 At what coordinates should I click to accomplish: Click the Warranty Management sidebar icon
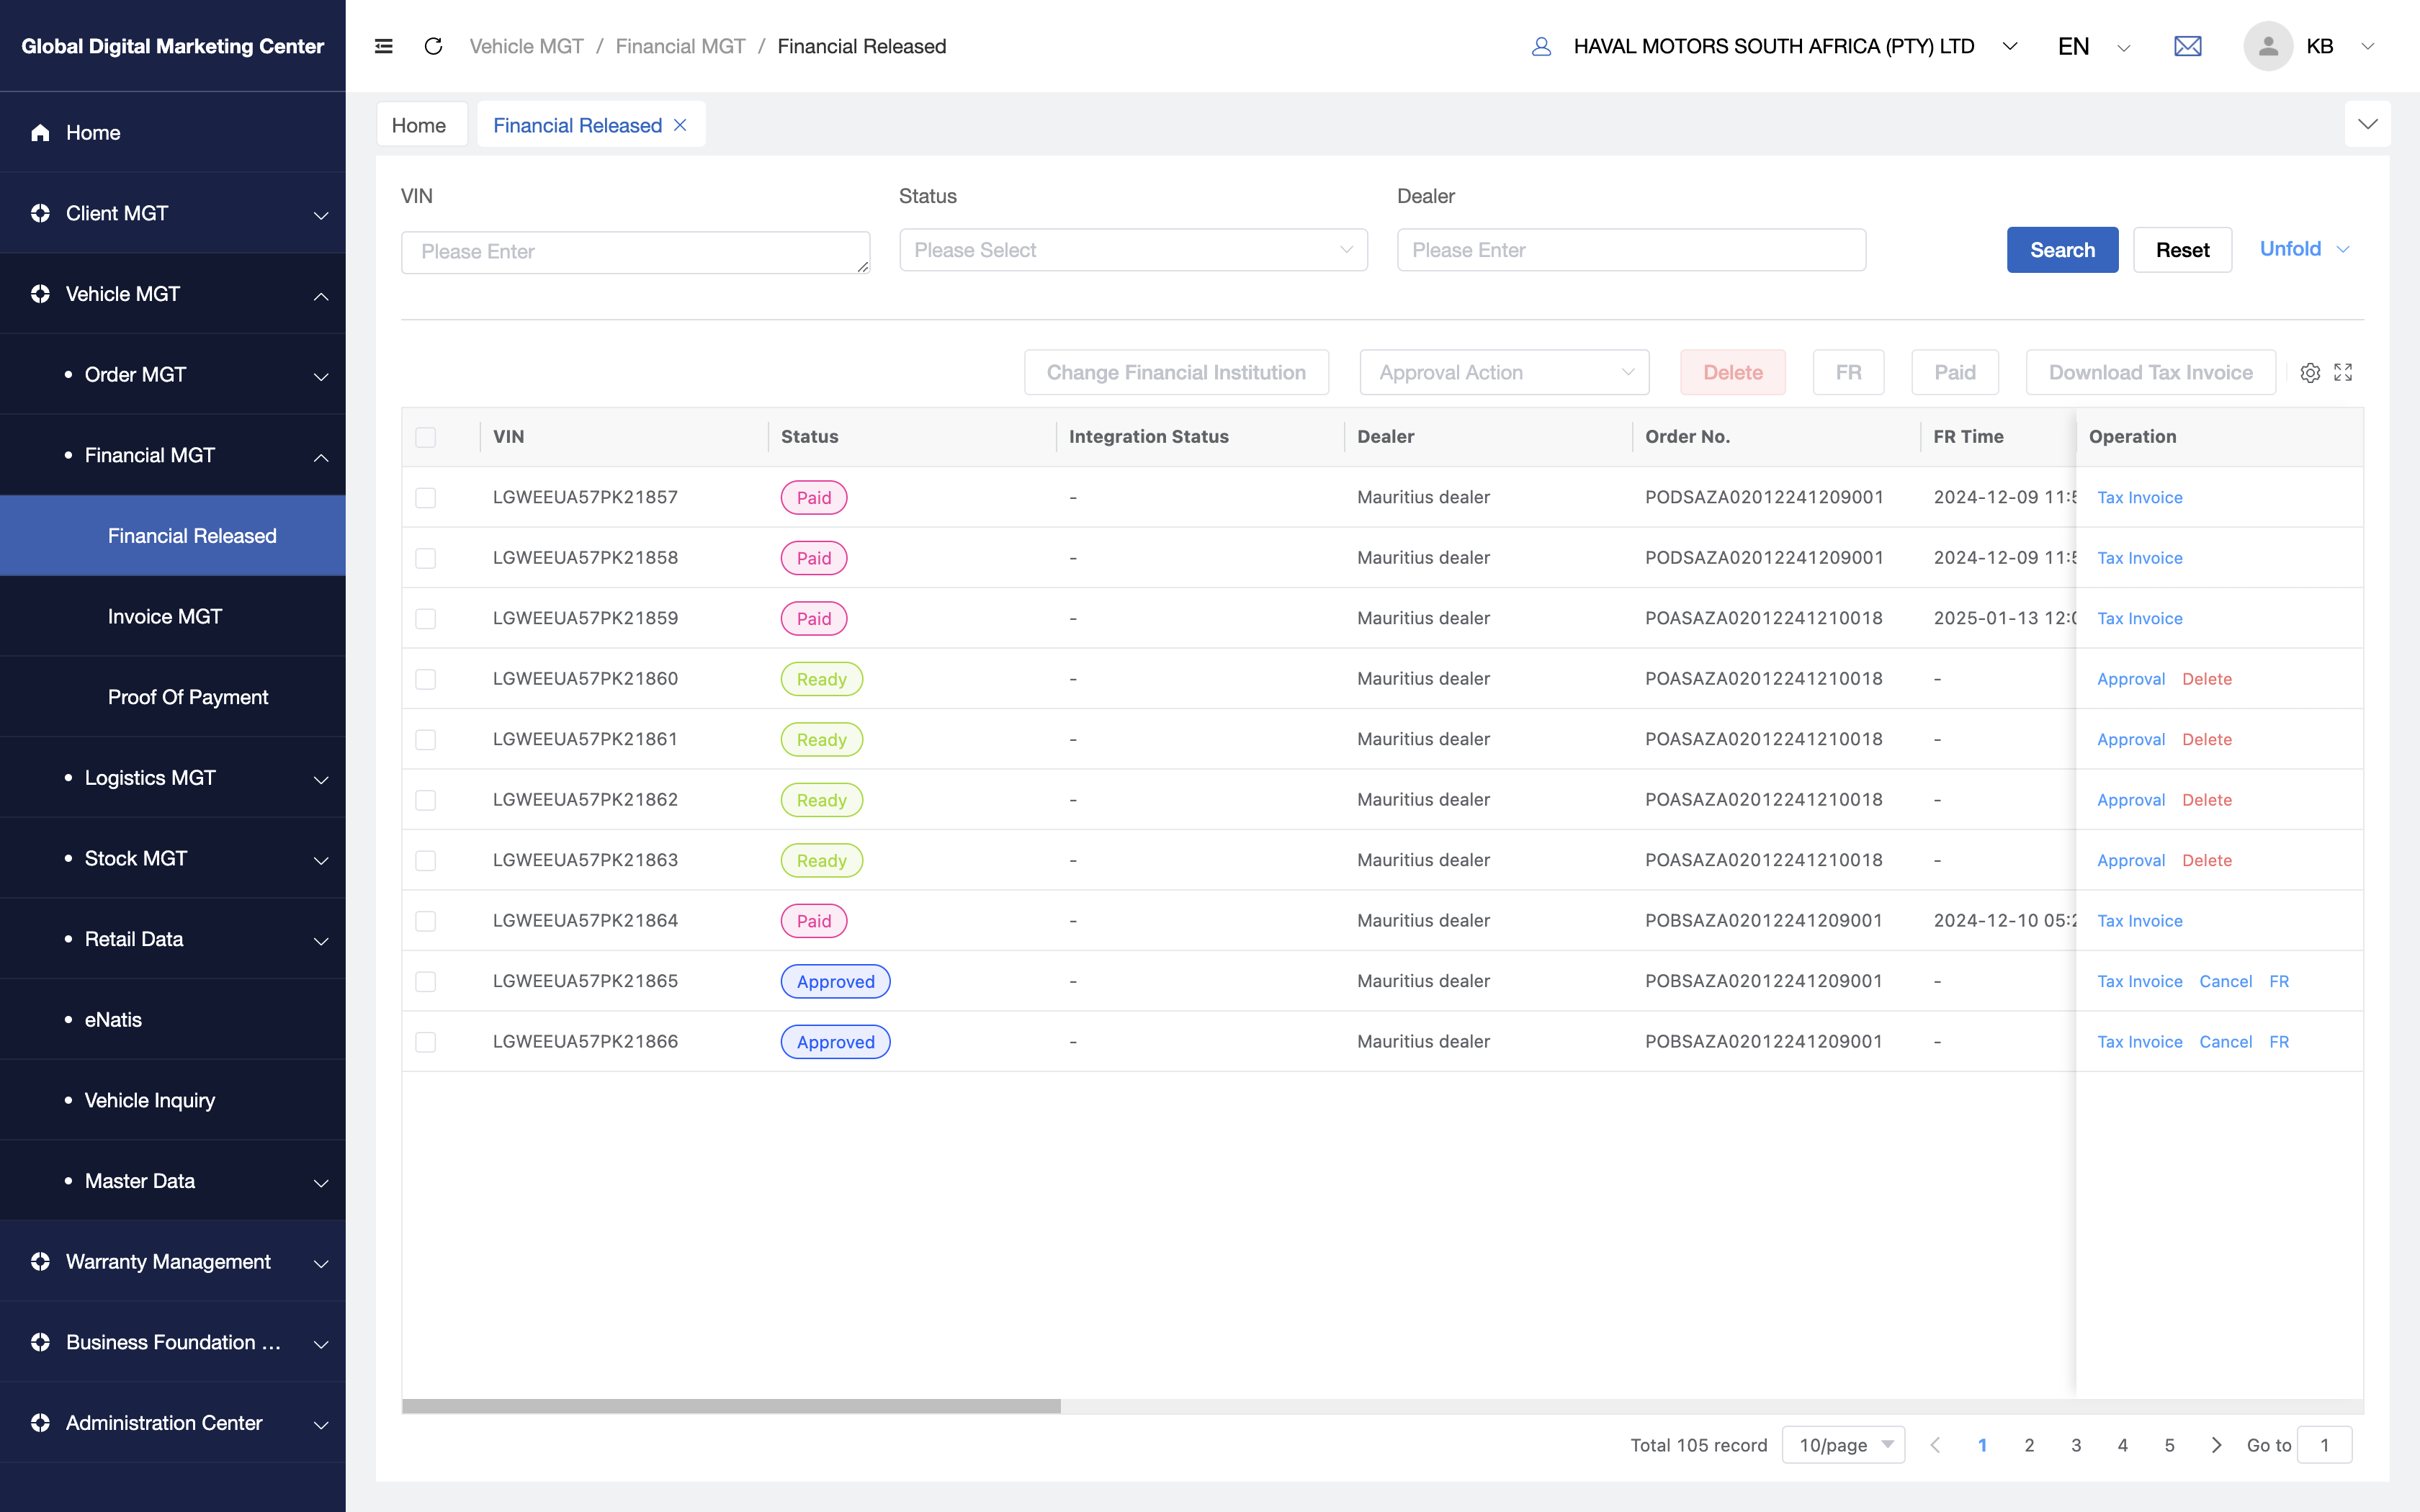(40, 1261)
